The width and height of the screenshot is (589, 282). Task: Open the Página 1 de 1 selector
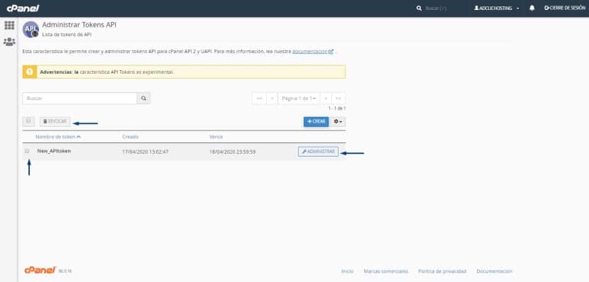[x=299, y=98]
